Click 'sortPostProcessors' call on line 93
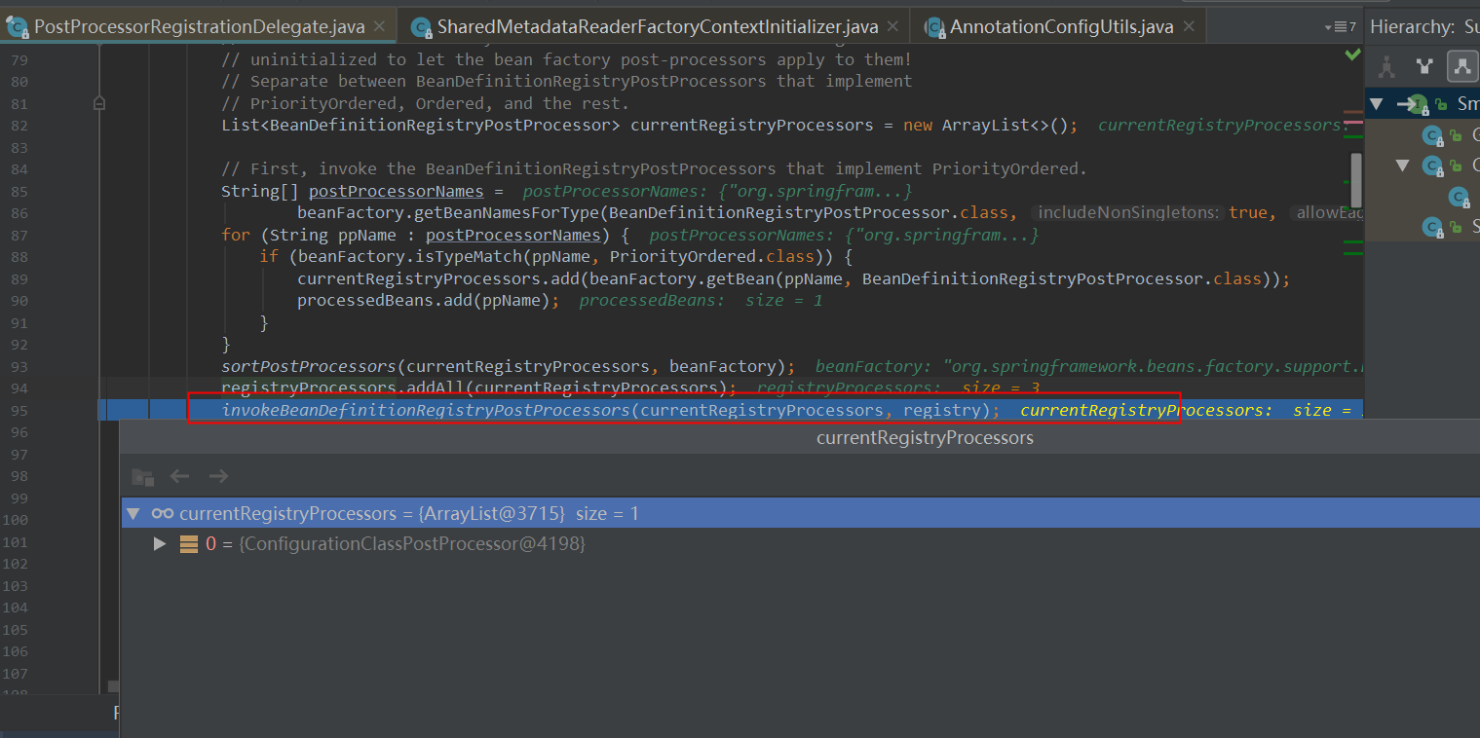Screen dimensions: 1480x738 (309, 366)
